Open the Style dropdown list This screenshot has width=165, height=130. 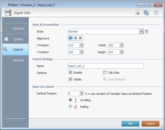point(142,32)
